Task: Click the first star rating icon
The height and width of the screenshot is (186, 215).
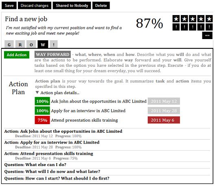Action: pos(176,19)
